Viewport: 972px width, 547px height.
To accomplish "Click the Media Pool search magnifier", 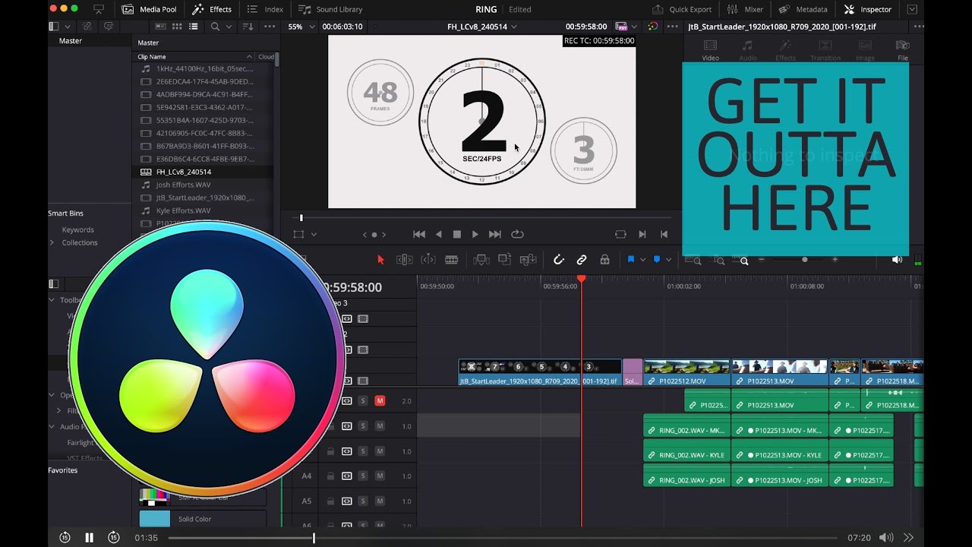I will point(216,27).
